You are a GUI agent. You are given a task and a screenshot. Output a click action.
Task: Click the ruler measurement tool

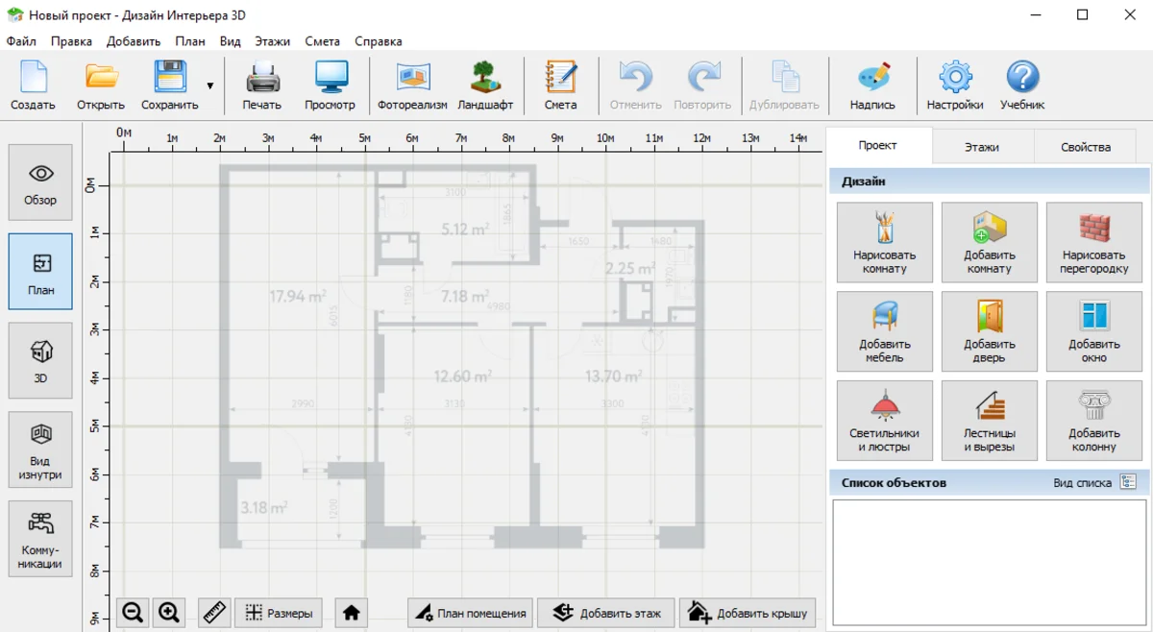coord(214,613)
